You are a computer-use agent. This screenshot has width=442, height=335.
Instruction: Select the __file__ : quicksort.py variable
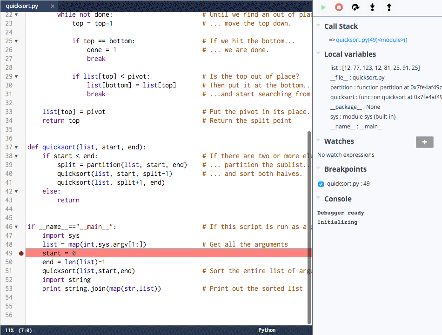(x=357, y=78)
